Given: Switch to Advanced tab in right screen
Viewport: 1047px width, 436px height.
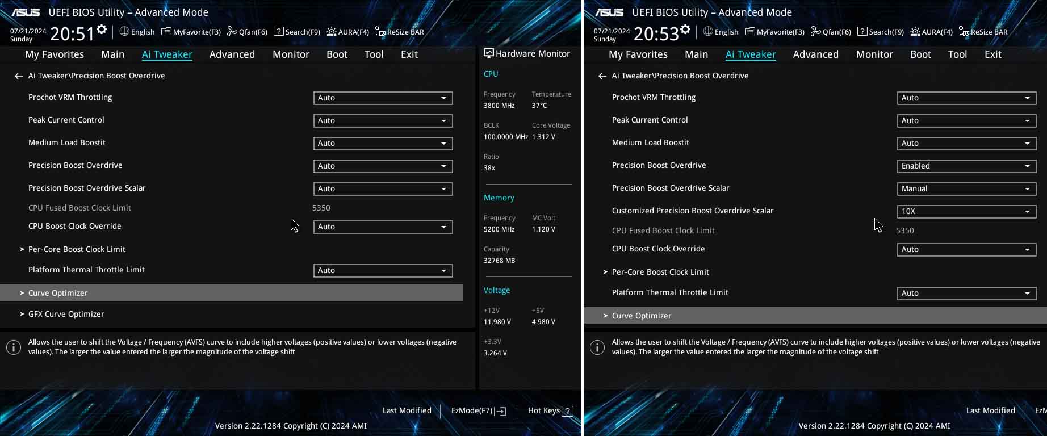Looking at the screenshot, I should tap(816, 54).
